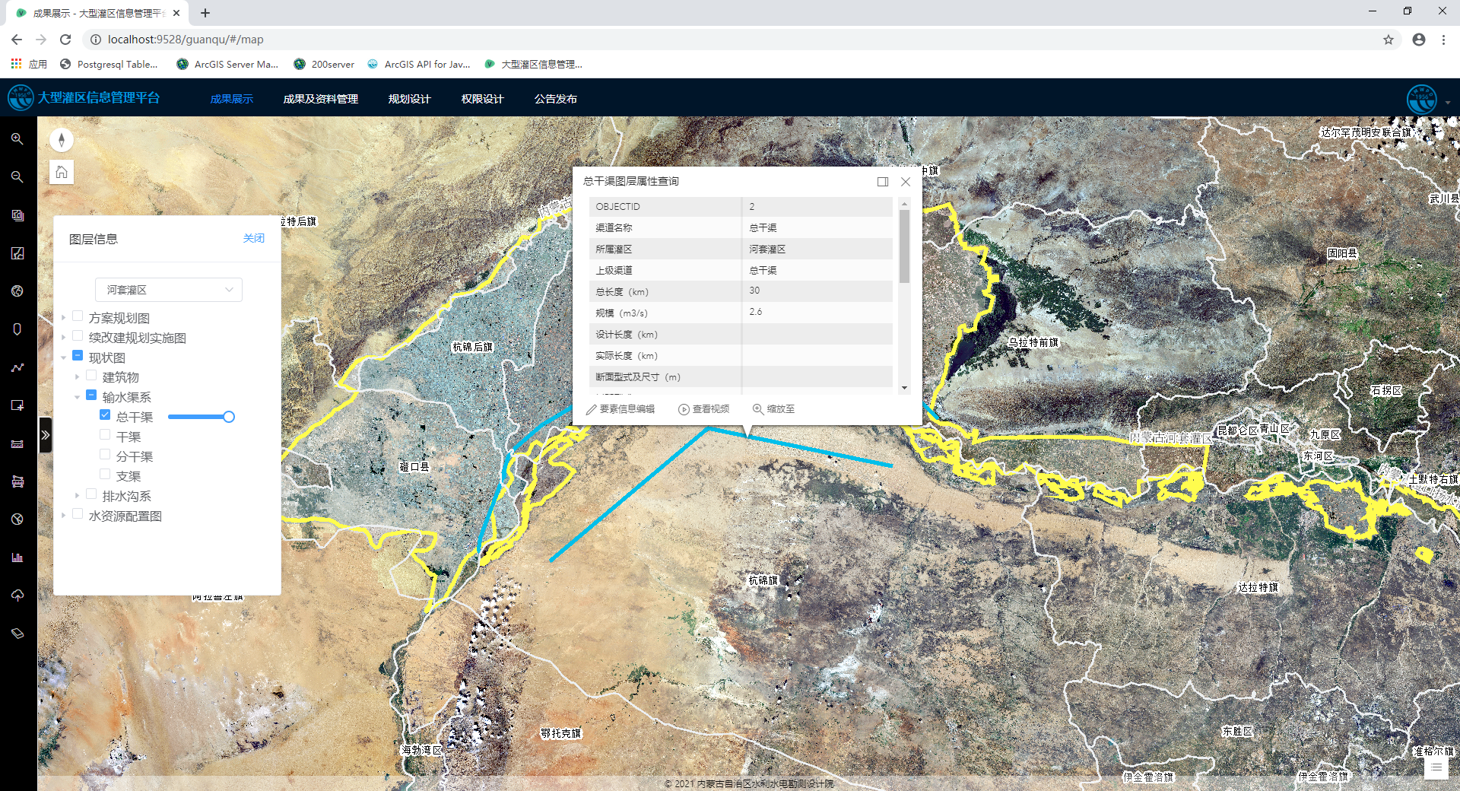Click the eraser clear tool
Viewport: 1460px width, 791px height.
pyautogui.click(x=17, y=634)
